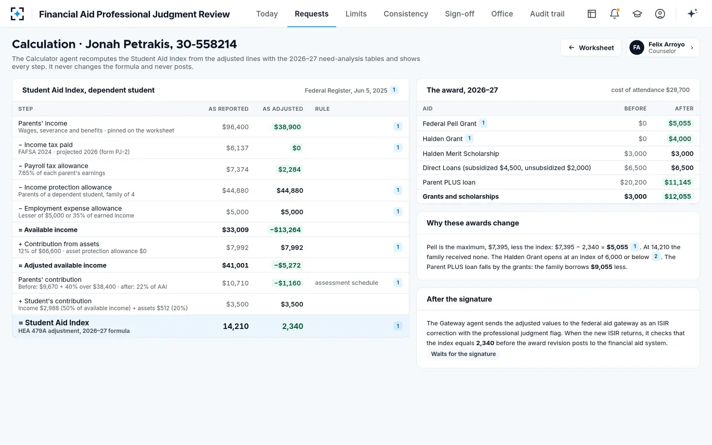Click the Calculation page title
Image resolution: width=712 pixels, height=445 pixels.
(125, 44)
